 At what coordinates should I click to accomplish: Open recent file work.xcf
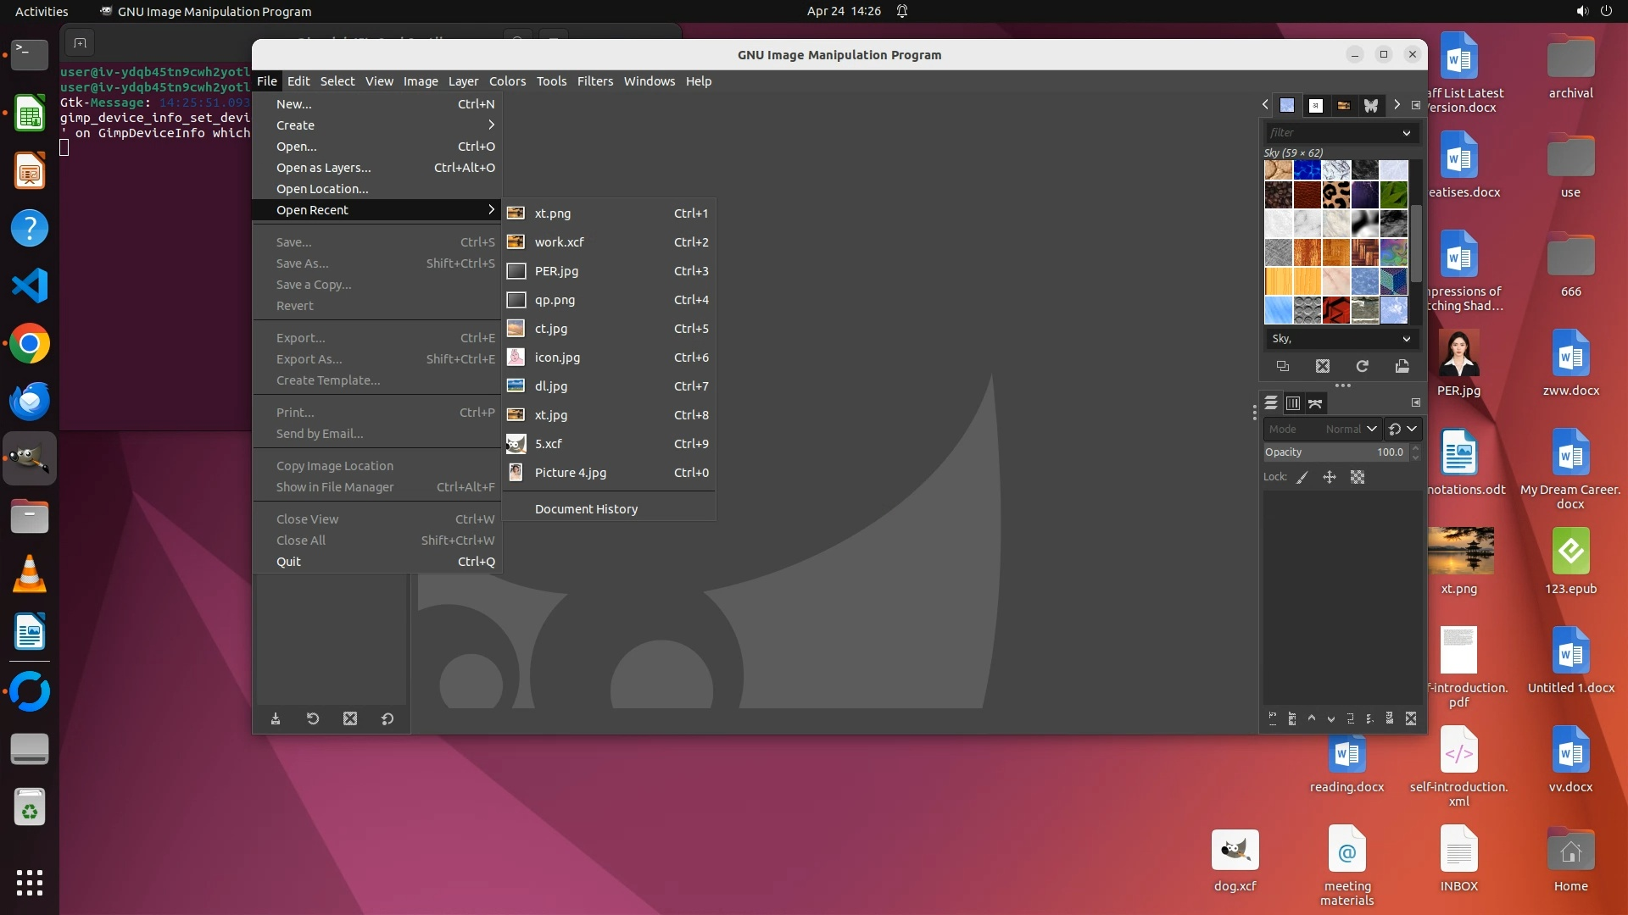559,242
